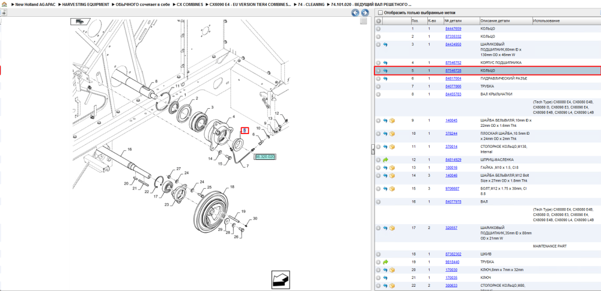Image resolution: width=601 pixels, height=291 pixels.
Task: Click the blue replacement arrow for part 84434950
Action: click(x=385, y=44)
